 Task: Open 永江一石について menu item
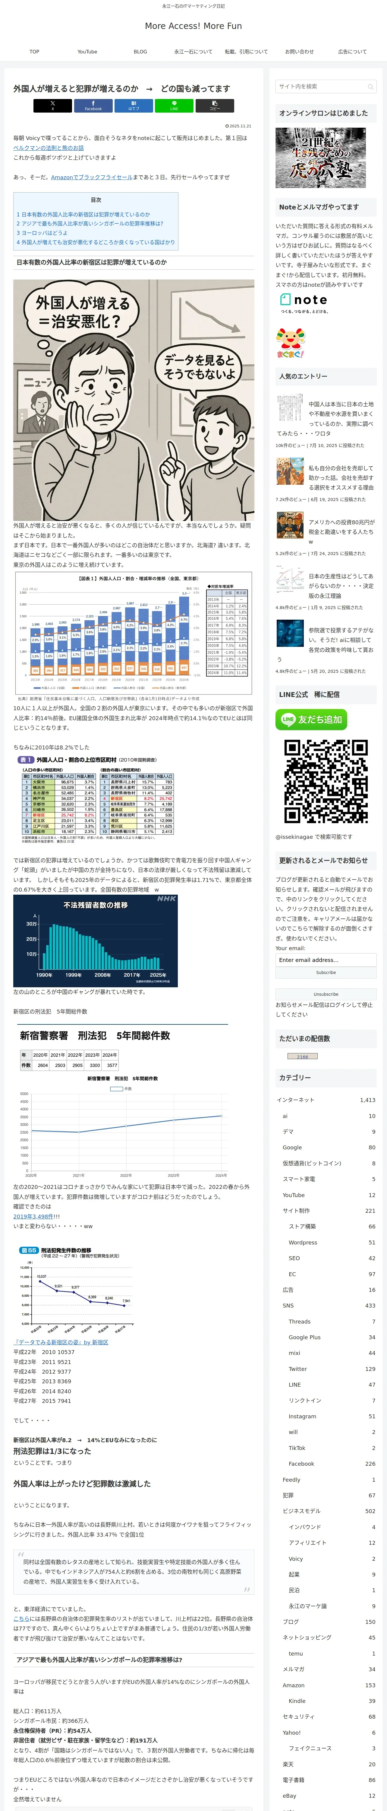(193, 51)
